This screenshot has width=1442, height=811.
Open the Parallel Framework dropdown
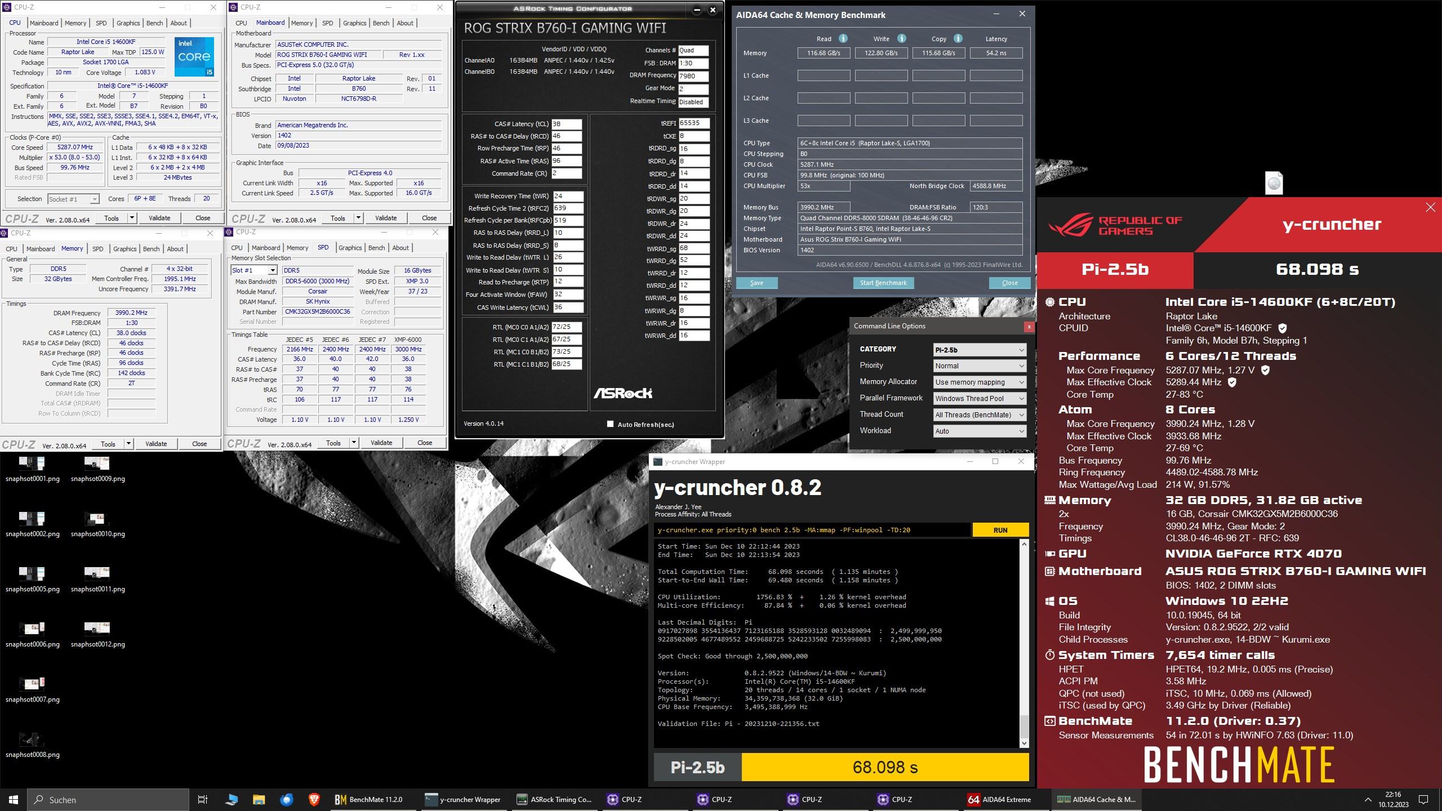[980, 399]
